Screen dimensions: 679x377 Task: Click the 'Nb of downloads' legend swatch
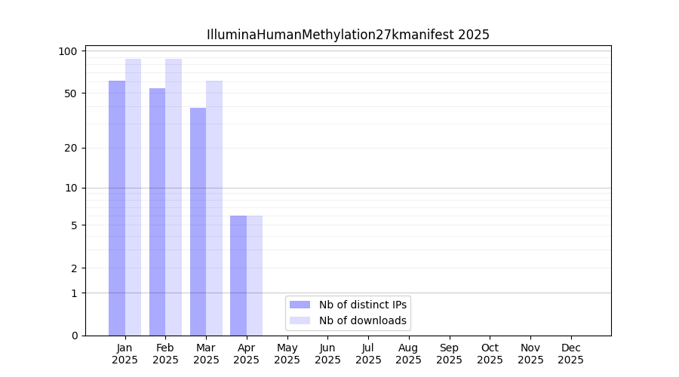pyautogui.click(x=300, y=320)
